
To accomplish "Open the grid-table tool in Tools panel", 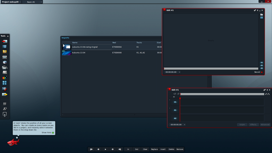I will pyautogui.click(x=4, y=47).
